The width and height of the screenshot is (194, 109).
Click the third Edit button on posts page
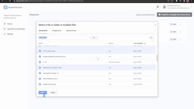pyautogui.click(x=173, y=39)
